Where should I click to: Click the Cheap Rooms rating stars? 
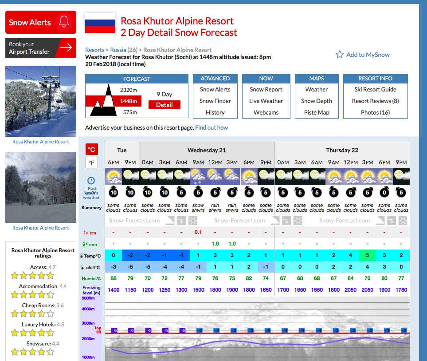32,314
